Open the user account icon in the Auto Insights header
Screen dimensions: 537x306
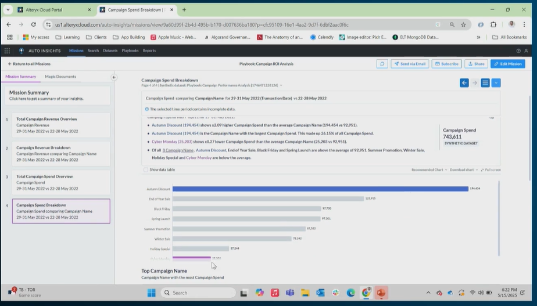(527, 51)
